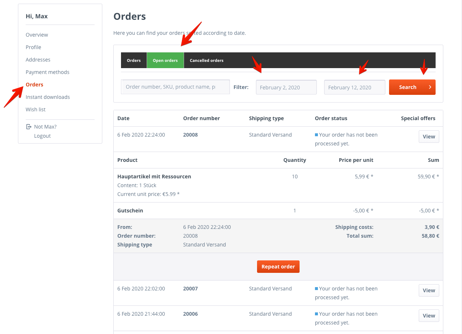Click blue status square of order 20007
The image size is (462, 334).
coord(316,289)
